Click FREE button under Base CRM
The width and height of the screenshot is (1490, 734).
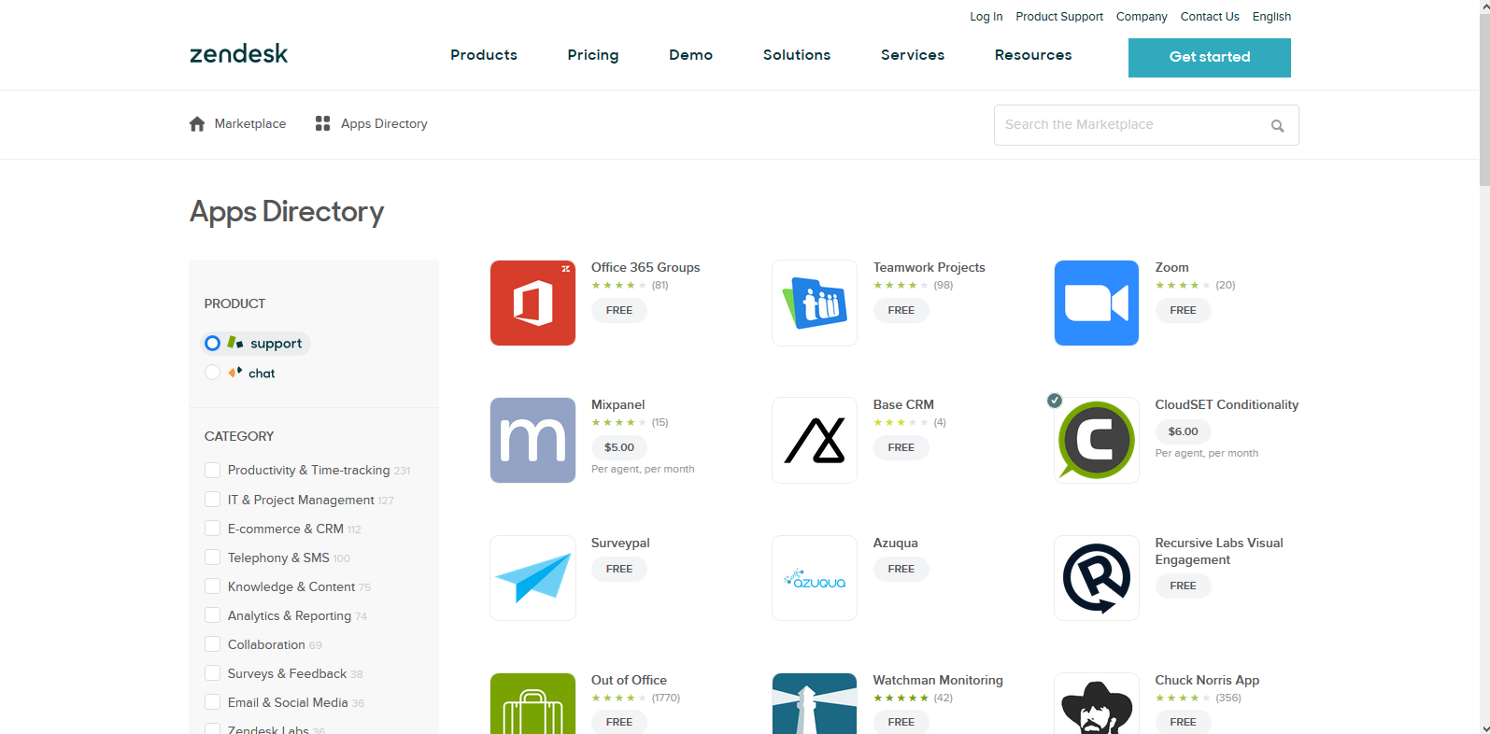click(x=901, y=447)
